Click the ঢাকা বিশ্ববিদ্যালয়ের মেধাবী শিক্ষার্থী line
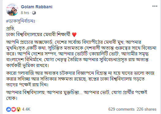Screen dimensions: 161x114 (x=38, y=35)
